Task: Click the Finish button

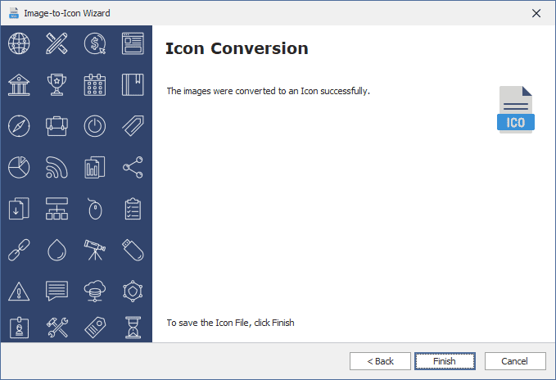Action: click(445, 361)
